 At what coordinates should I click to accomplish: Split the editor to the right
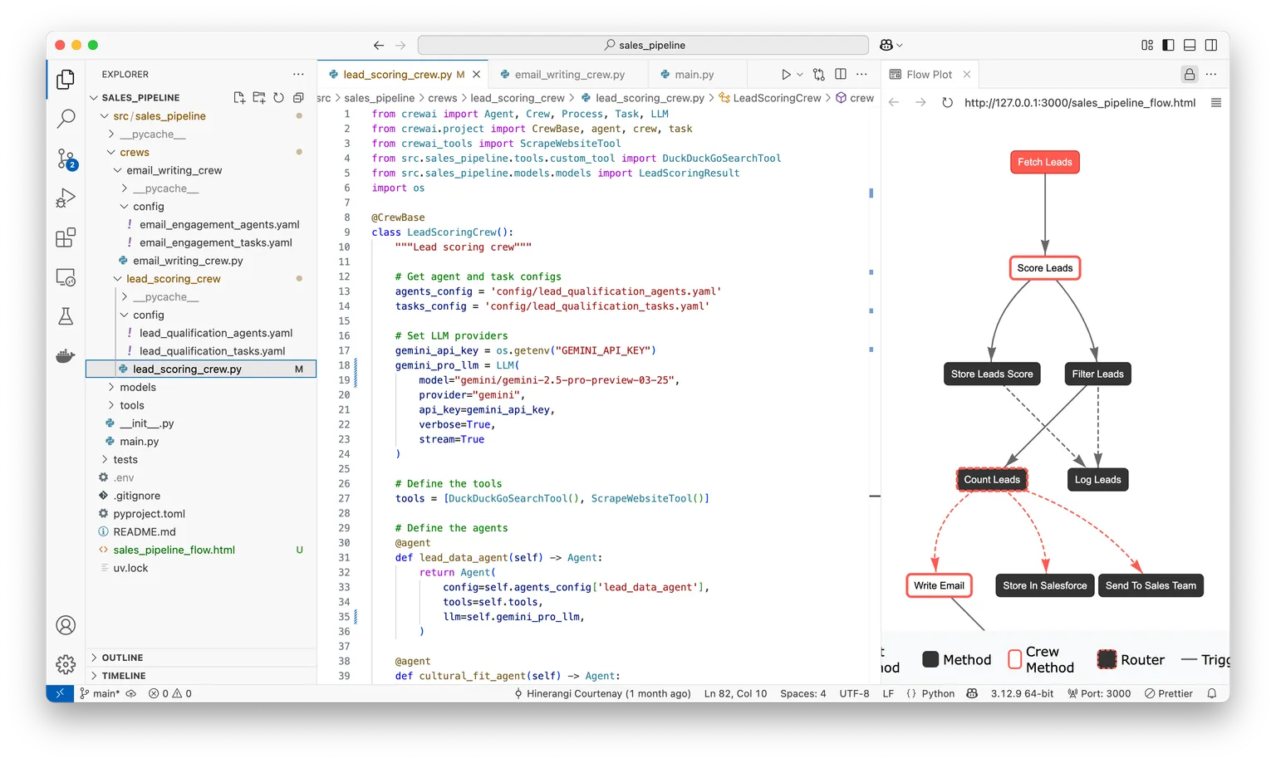point(841,74)
